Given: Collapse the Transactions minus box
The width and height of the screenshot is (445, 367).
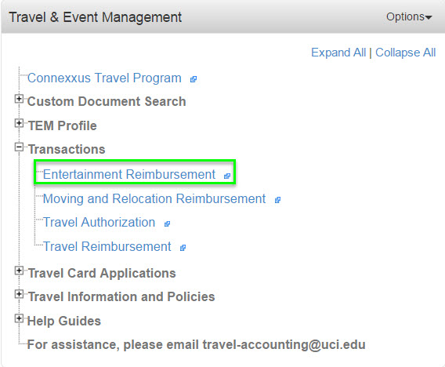Looking at the screenshot, I should tap(19, 147).
